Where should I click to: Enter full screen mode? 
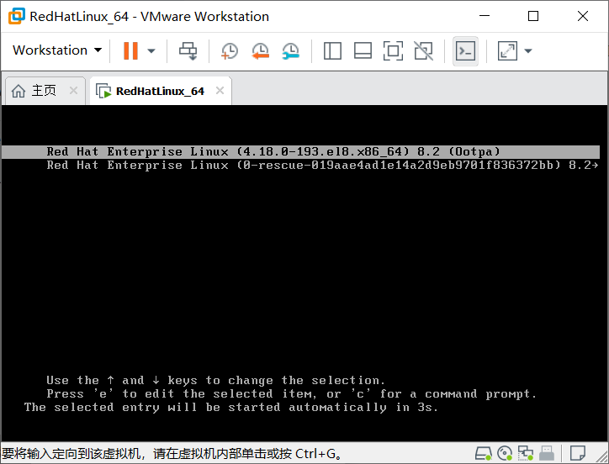pyautogui.click(x=393, y=51)
